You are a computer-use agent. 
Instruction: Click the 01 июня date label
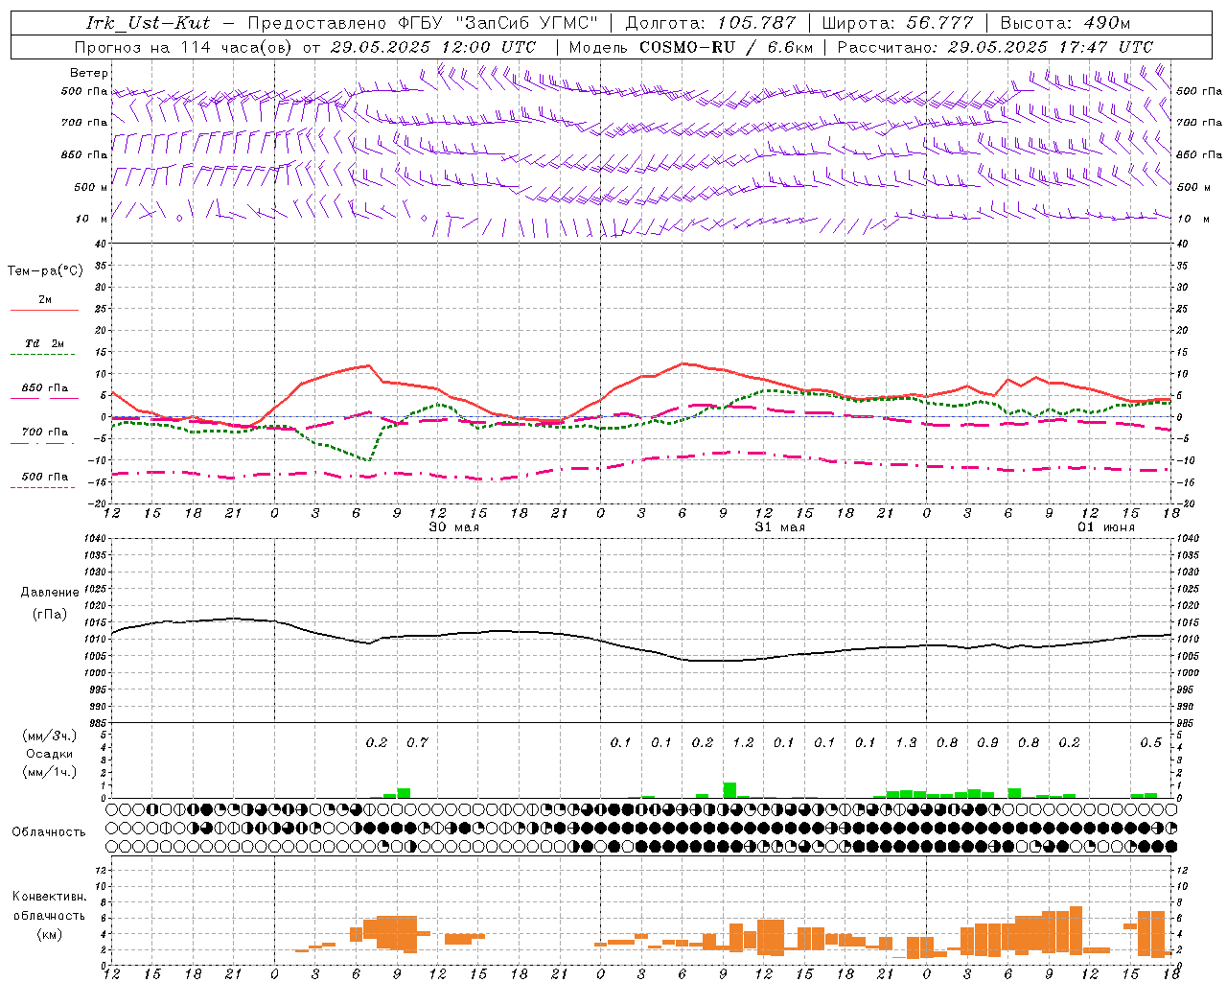click(x=1106, y=527)
